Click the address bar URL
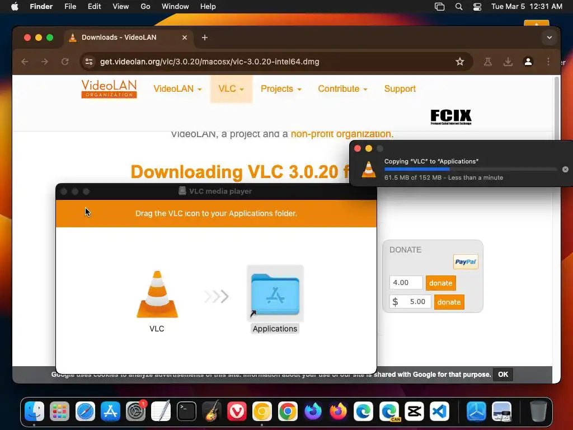This screenshot has height=430, width=573. click(x=210, y=62)
